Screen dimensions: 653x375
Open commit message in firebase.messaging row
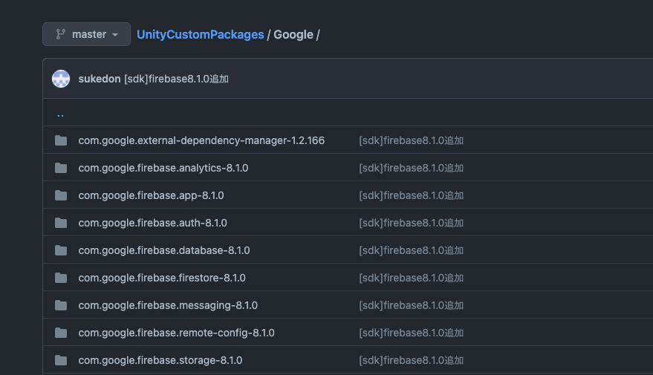click(412, 305)
